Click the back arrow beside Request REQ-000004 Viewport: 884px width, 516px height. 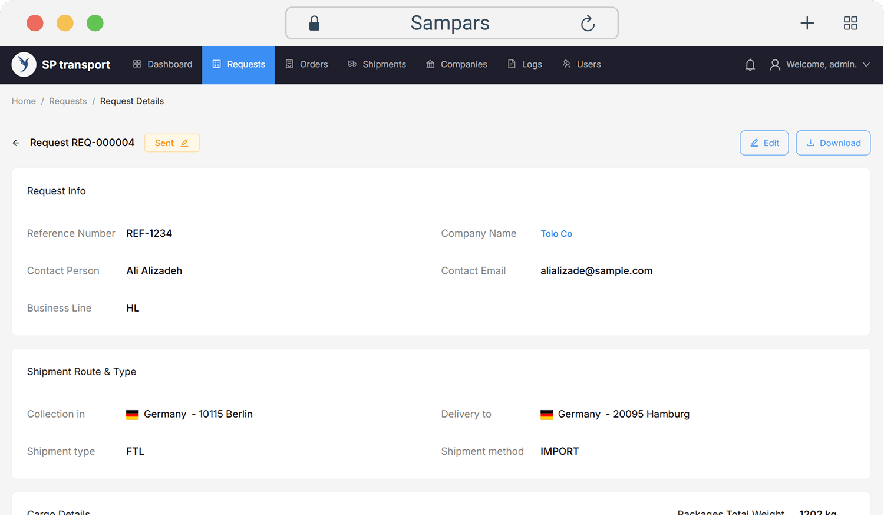16,143
